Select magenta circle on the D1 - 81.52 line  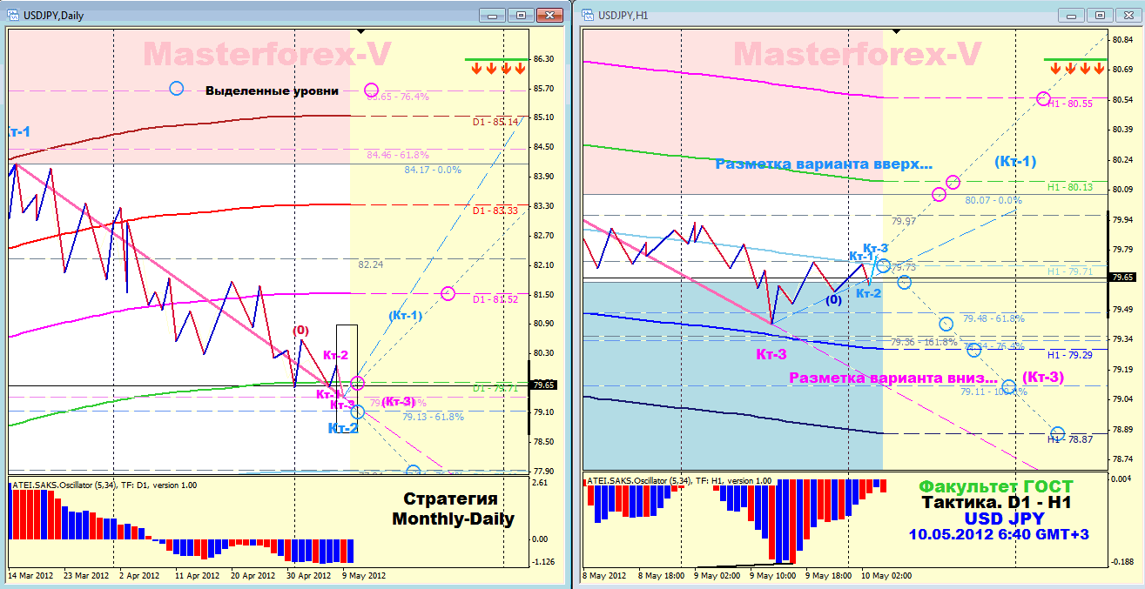click(x=448, y=294)
